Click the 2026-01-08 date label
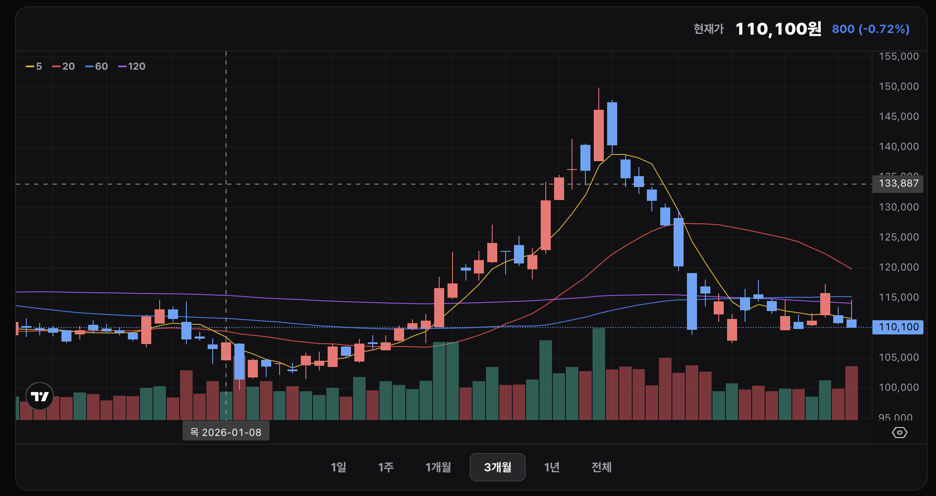The width and height of the screenshot is (936, 496). (x=226, y=432)
